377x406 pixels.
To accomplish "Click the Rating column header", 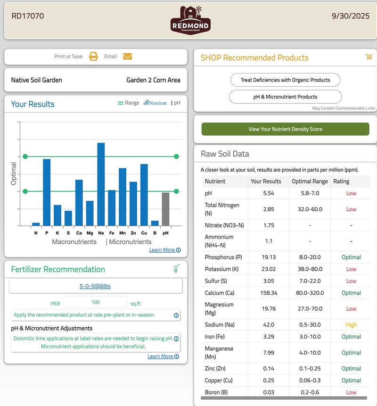I will 341,181.
